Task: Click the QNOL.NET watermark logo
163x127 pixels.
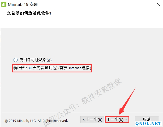Action: click(x=148, y=124)
